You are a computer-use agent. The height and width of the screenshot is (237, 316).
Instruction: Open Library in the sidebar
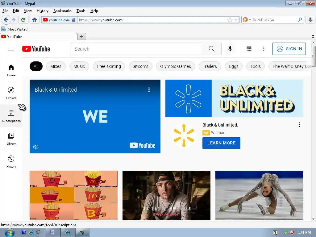[11, 139]
